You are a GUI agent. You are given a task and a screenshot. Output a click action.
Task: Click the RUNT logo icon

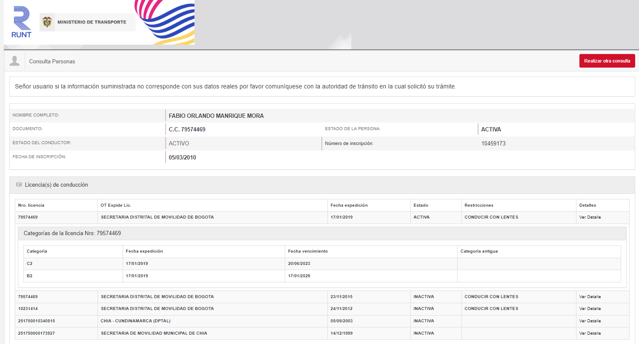pyautogui.click(x=22, y=22)
